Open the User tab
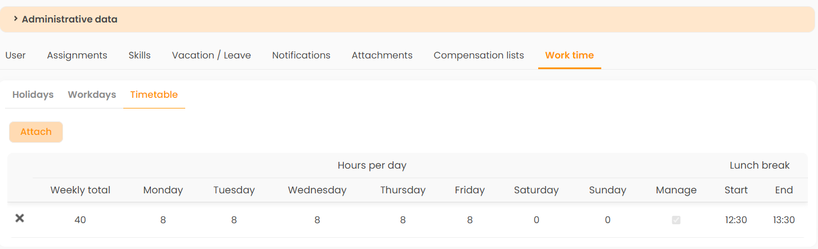 (x=16, y=55)
